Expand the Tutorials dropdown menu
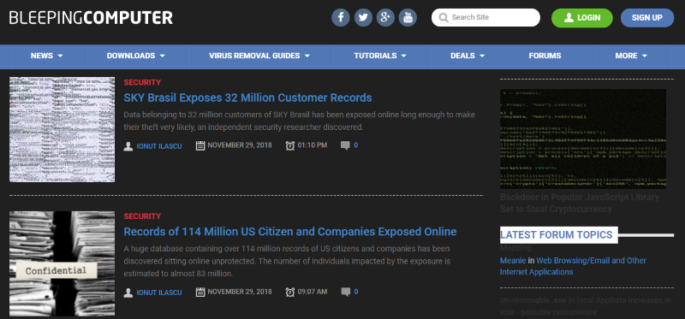Image resolution: width=685 pixels, height=319 pixels. 380,56
